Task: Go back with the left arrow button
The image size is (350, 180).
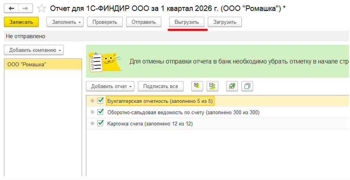Action: (x=11, y=9)
